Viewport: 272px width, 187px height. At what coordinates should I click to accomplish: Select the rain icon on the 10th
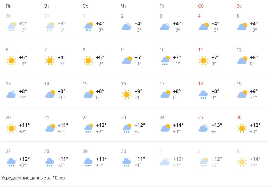click(x=165, y=60)
